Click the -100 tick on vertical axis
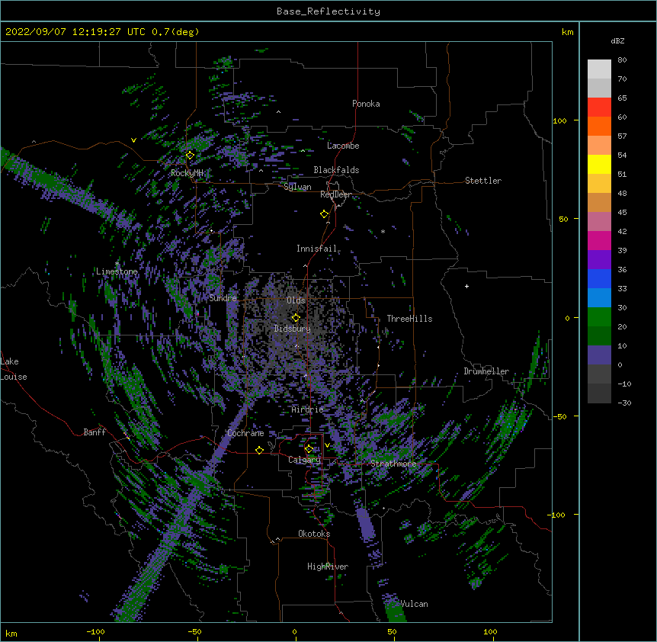The image size is (657, 642). 557,515
